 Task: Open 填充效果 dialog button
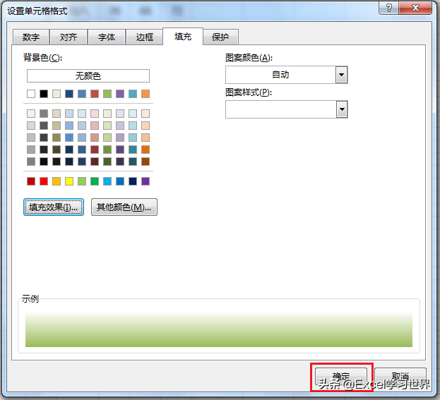[x=54, y=207]
